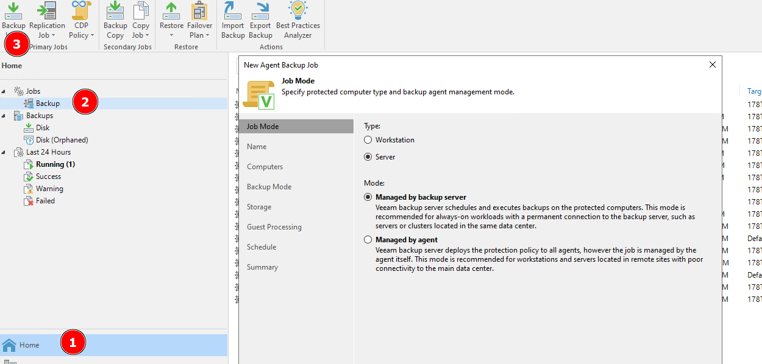Open Warning sessions node

[49, 189]
